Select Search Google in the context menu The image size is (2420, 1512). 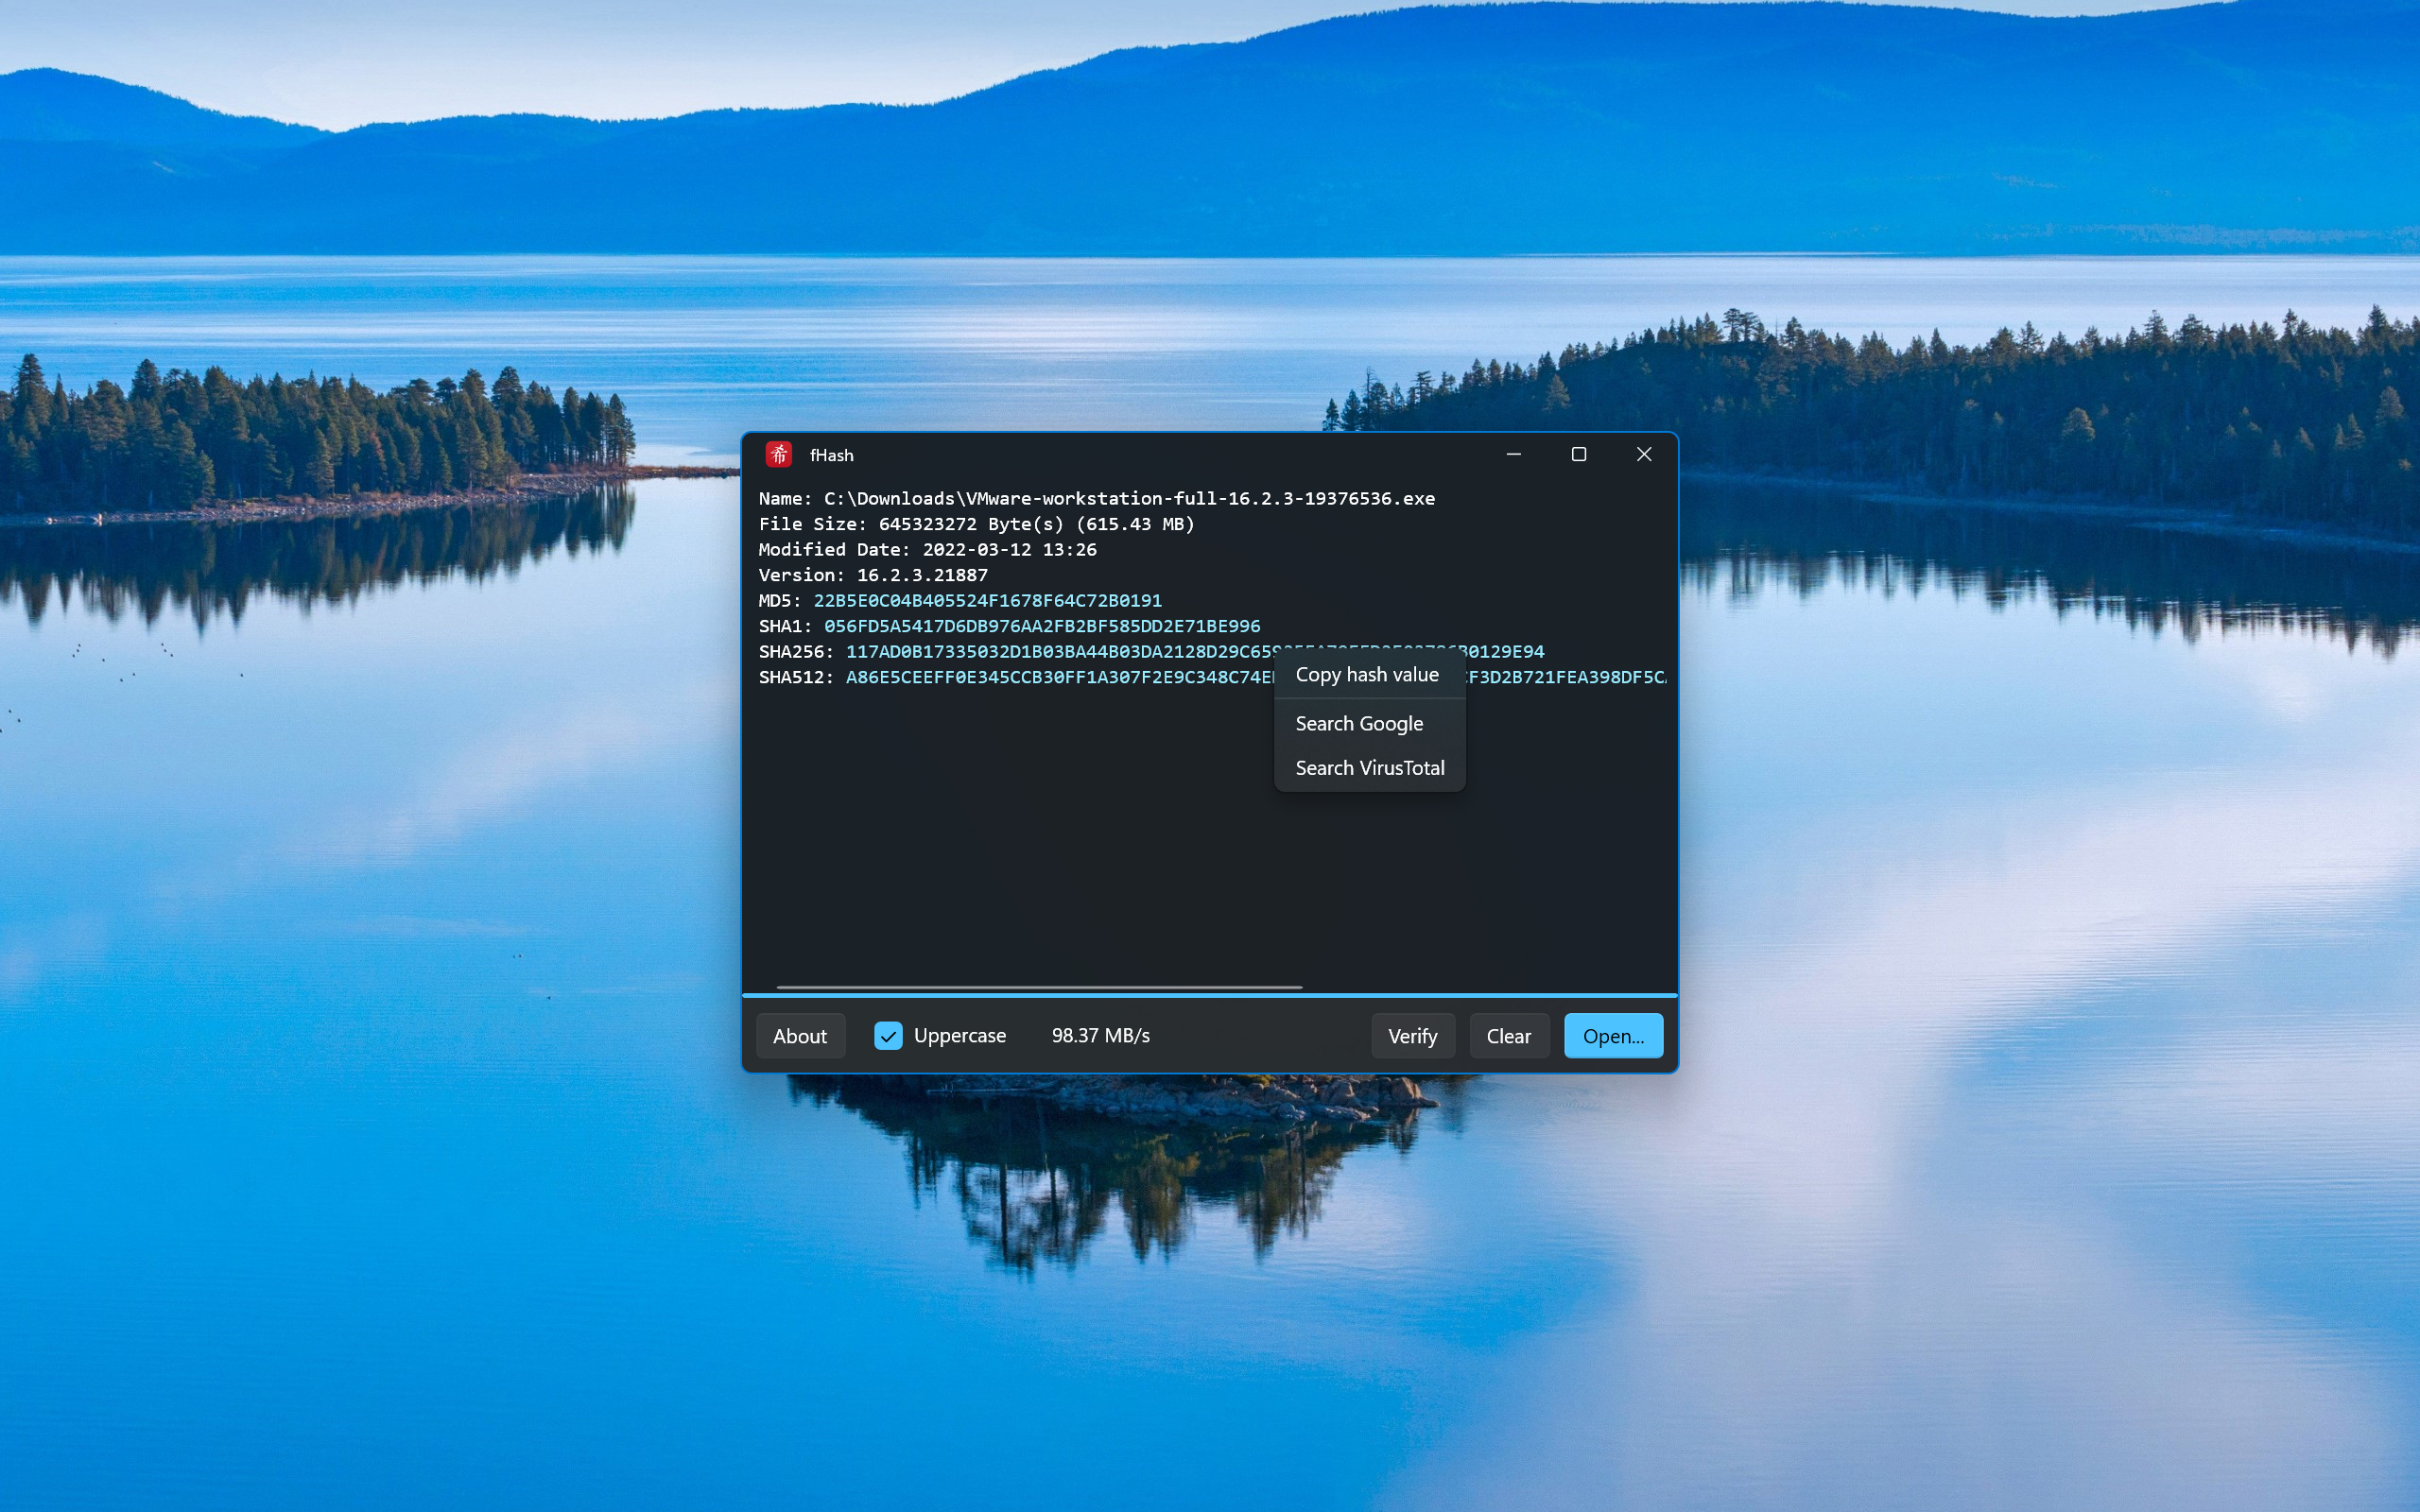(1359, 722)
